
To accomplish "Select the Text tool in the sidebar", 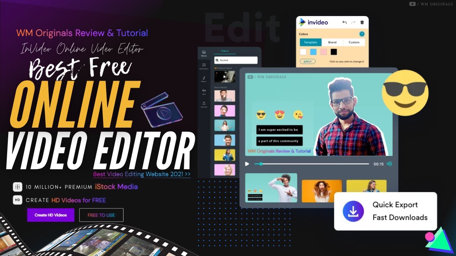I will pyautogui.click(x=204, y=92).
